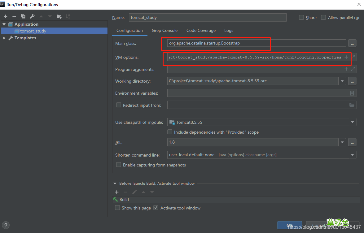Screen dimensions: 364x233
Task: Edit environment variables list icon
Action: pos(352,93)
